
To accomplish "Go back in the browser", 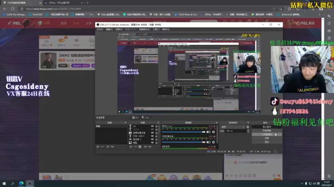I will [5, 9].
